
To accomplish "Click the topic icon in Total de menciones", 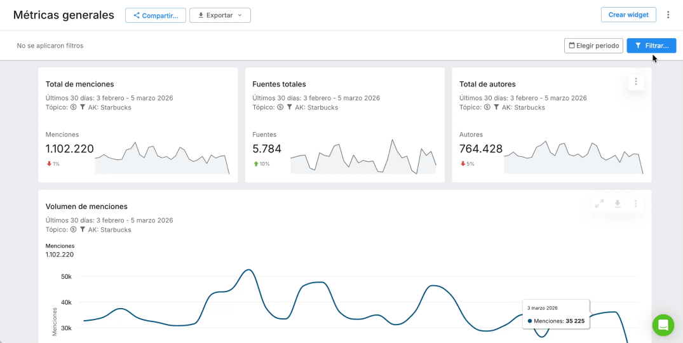I will point(73,107).
